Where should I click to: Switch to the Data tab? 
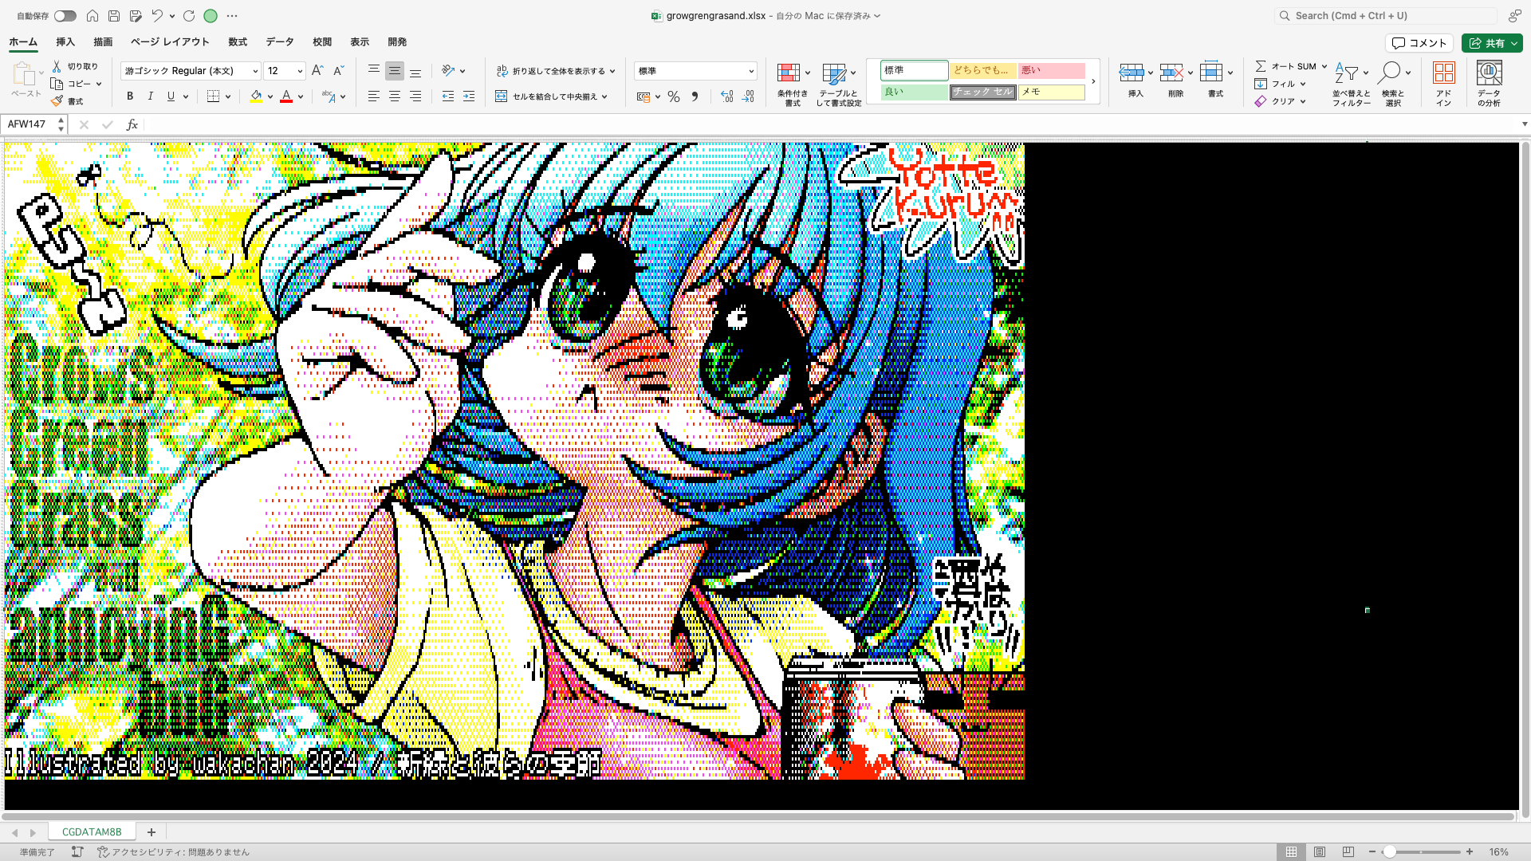pos(280,42)
